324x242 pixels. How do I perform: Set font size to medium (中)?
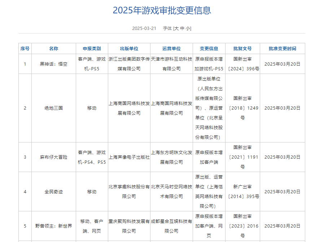[x=182, y=28]
